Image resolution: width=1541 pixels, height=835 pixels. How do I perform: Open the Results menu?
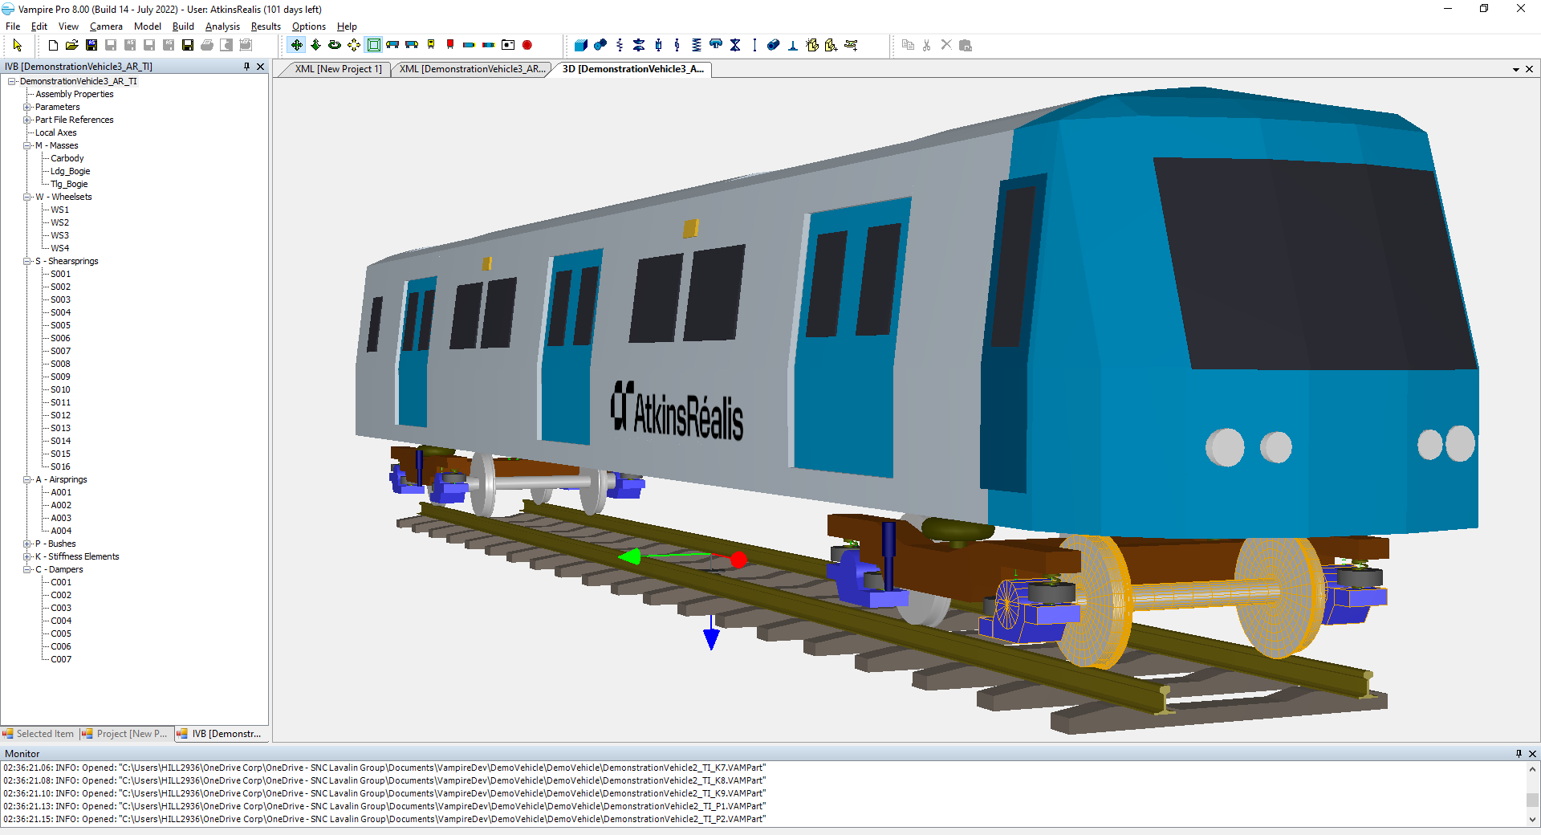266,26
